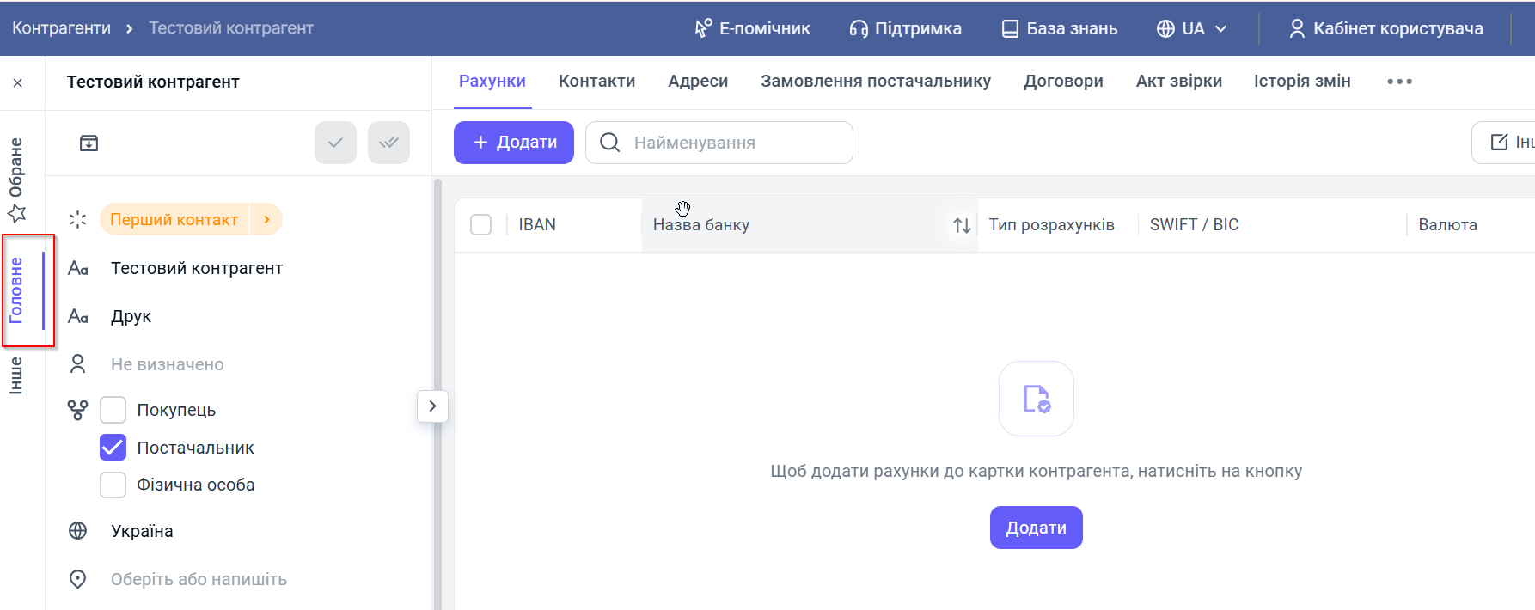Screen dimensions: 1535x610
Task: Click the purple + Додати button
Action: [514, 143]
